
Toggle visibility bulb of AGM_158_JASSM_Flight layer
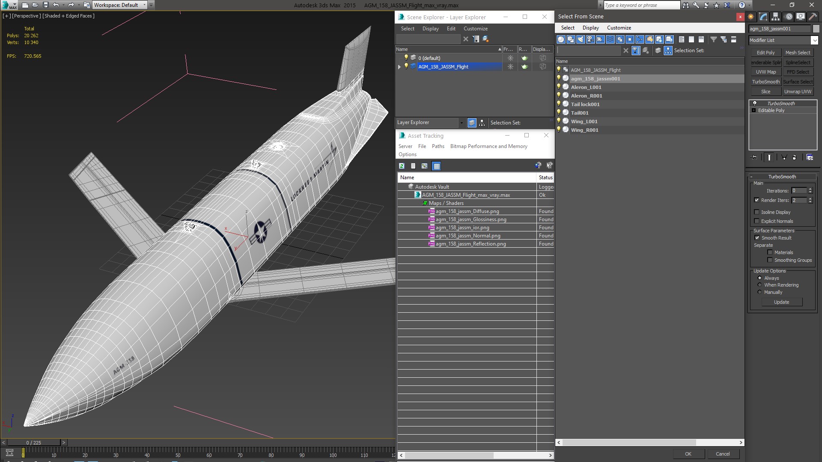coord(406,66)
